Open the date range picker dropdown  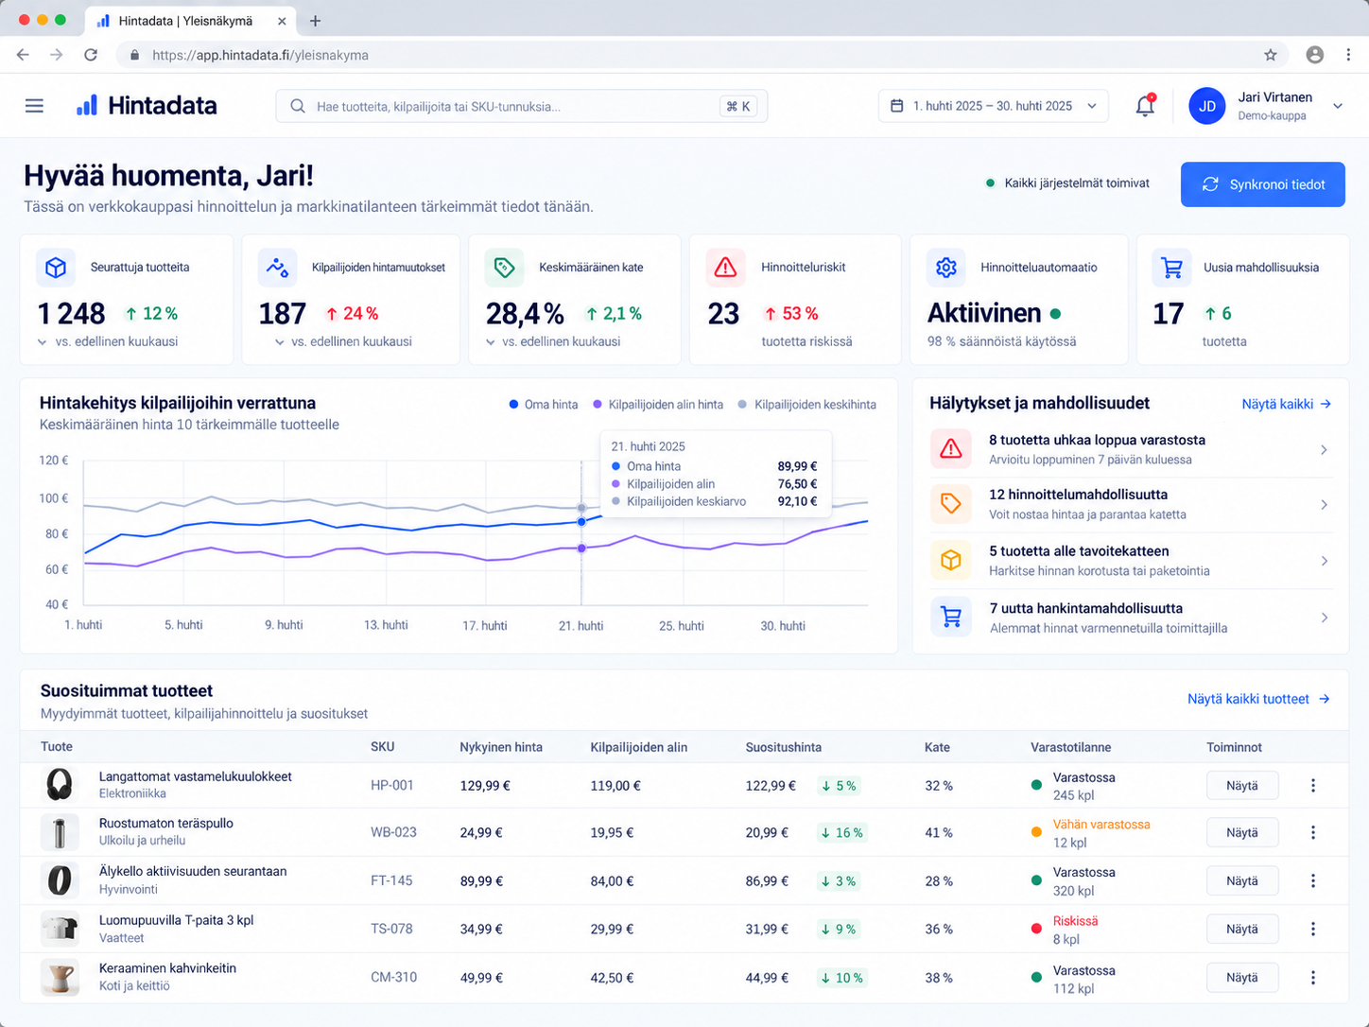pyautogui.click(x=994, y=106)
